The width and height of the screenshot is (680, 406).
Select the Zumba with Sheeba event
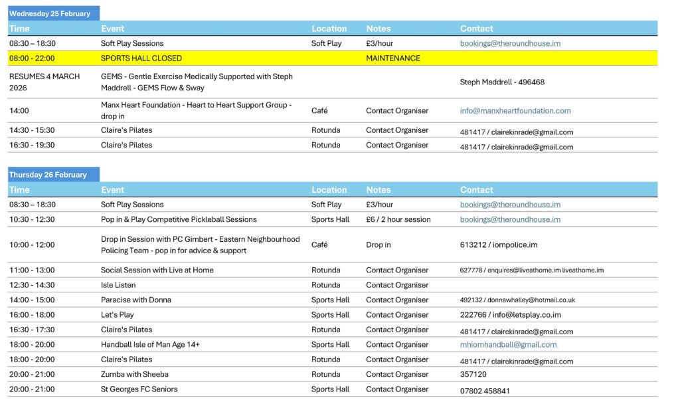[x=134, y=375]
